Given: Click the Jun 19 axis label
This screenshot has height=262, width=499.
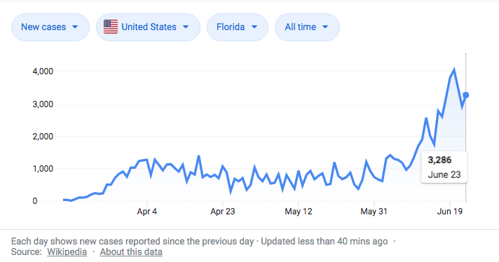Looking at the screenshot, I should pyautogui.click(x=450, y=212).
